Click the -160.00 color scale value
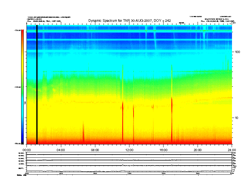Image resolution: width=250 pixels, height=193 pixels. pos(17,143)
